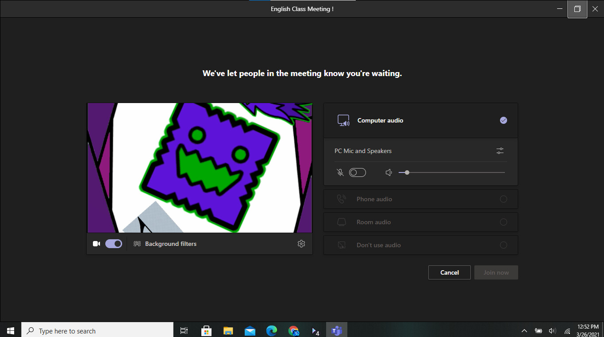Open PC Mic and Speakers audio settings icon

pos(500,151)
